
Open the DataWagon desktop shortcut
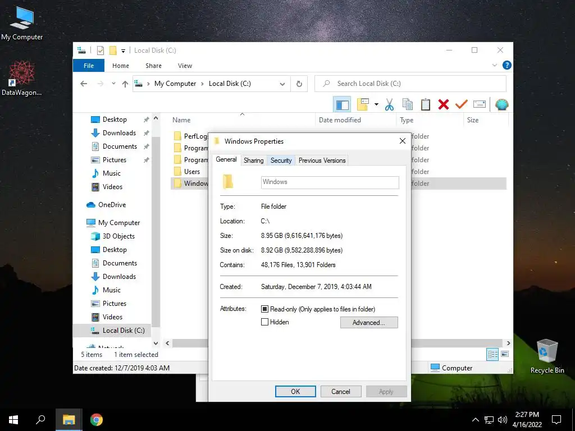point(22,78)
